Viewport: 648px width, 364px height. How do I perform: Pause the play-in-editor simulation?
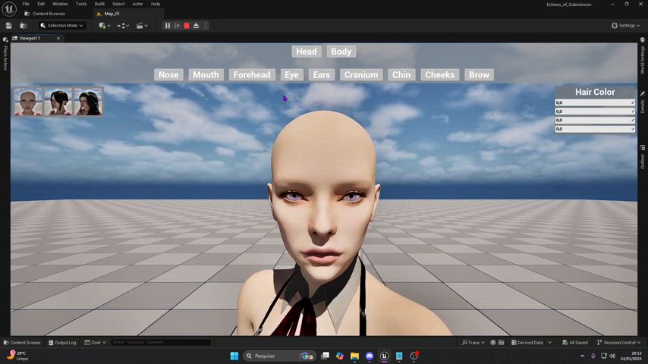tap(168, 26)
